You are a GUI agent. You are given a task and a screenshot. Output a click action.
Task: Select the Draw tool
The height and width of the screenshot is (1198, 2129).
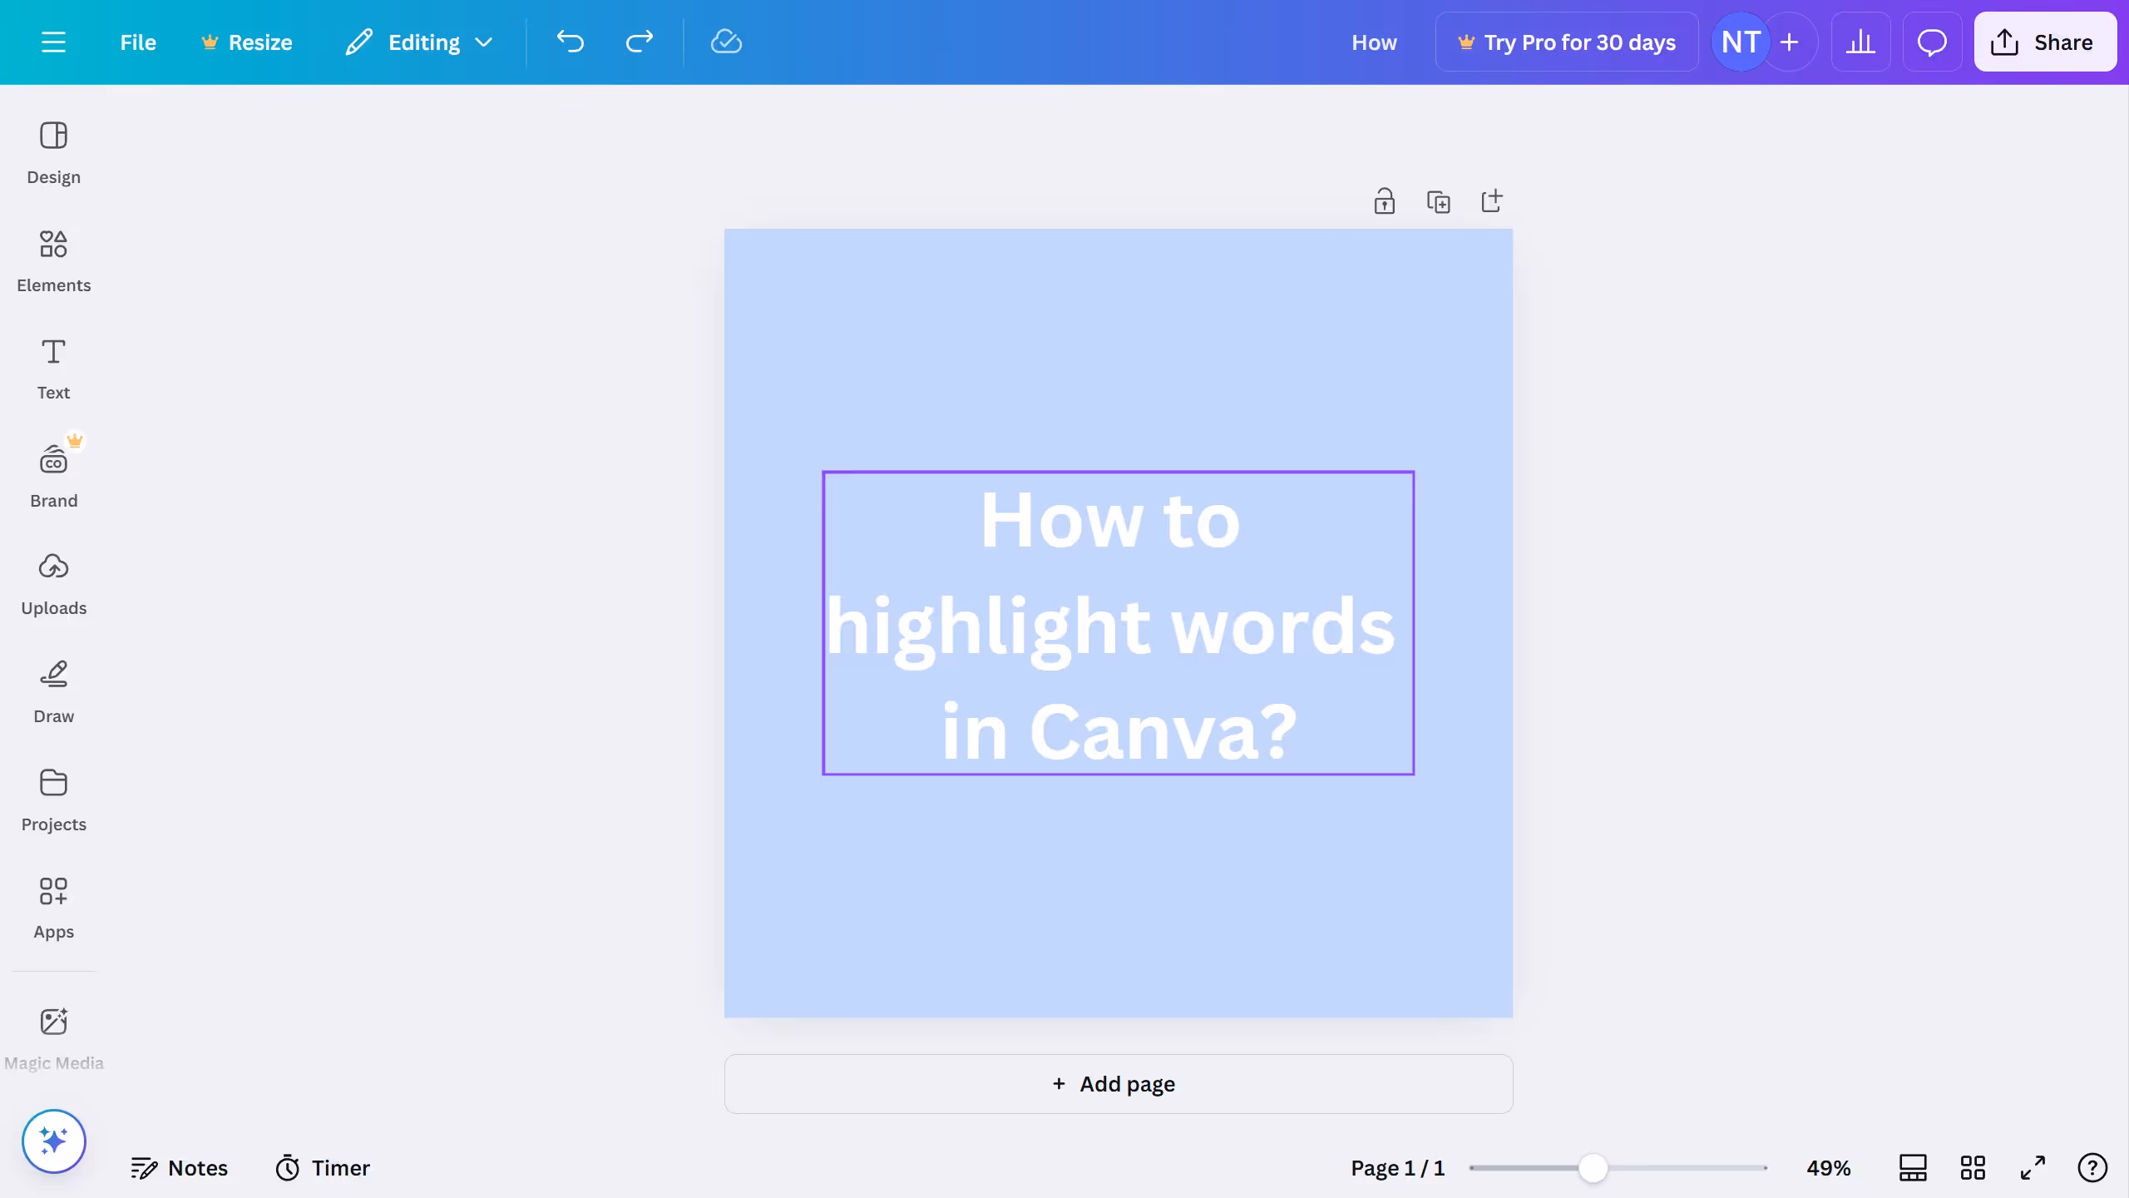(x=53, y=691)
